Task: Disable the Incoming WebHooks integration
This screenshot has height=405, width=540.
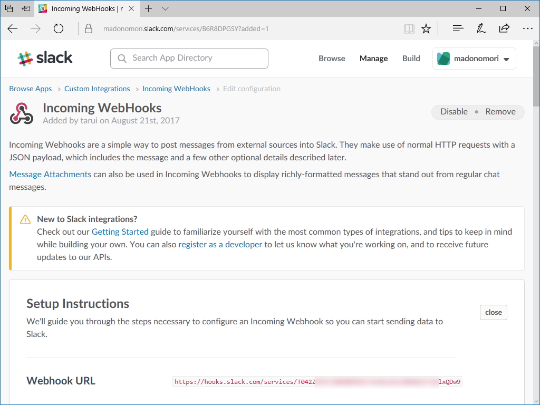Action: pos(454,112)
